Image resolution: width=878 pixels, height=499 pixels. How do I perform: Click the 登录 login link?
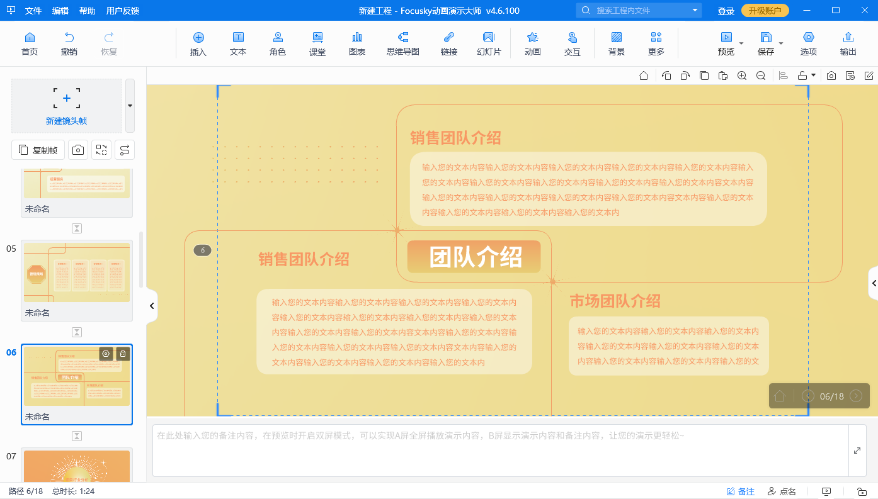tap(726, 11)
